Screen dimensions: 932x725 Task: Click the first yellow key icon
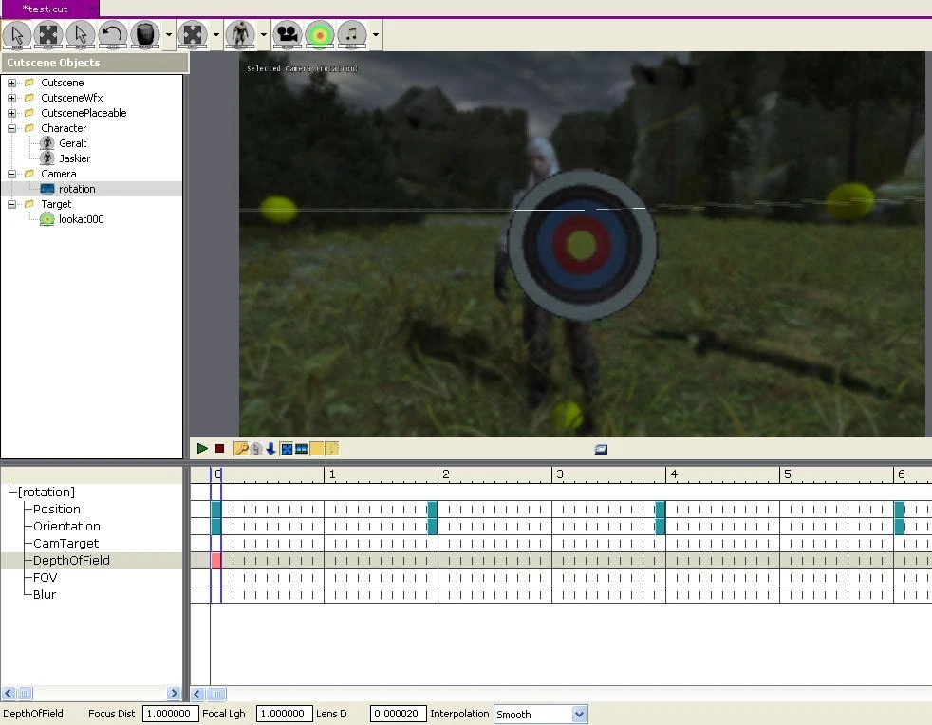241,449
